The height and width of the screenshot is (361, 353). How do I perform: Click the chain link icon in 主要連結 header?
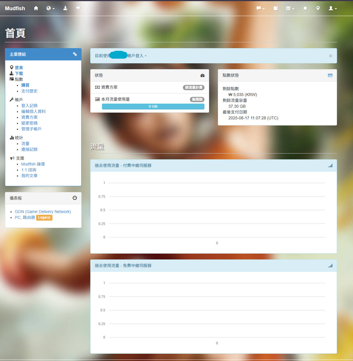75,54
